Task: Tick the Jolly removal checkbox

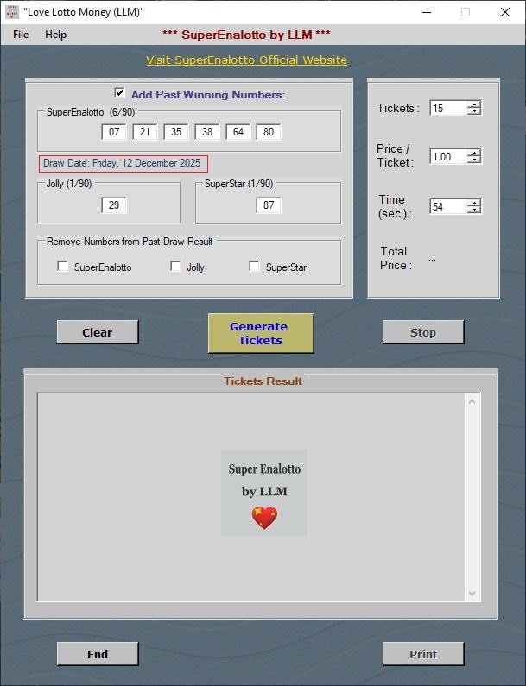Action: (175, 267)
